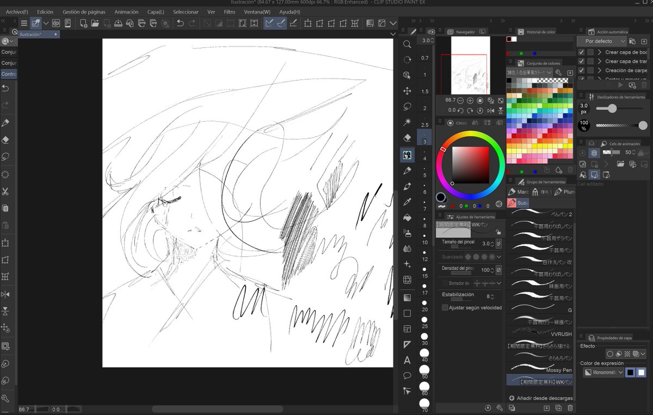Select the Operation object cube tool

tap(407, 75)
